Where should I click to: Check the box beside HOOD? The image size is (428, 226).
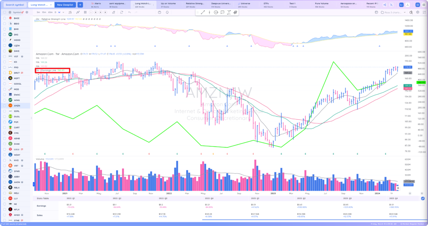4,40
